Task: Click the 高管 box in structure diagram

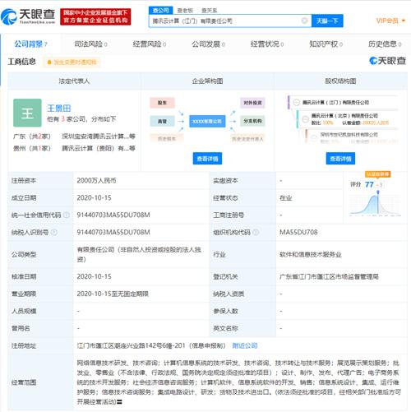Action: tap(162, 121)
